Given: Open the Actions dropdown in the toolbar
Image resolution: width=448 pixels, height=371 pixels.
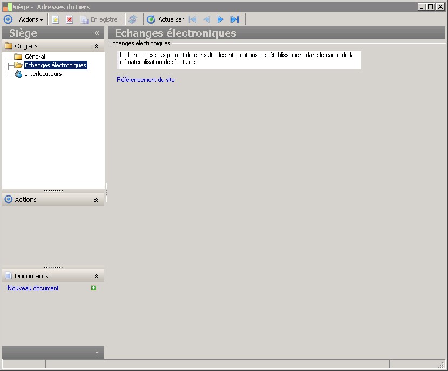Looking at the screenshot, I should point(31,19).
